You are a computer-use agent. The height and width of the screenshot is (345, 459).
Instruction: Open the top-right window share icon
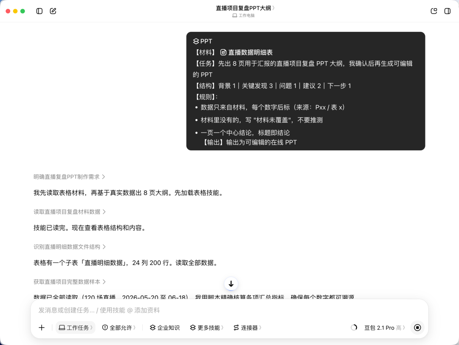[434, 11]
